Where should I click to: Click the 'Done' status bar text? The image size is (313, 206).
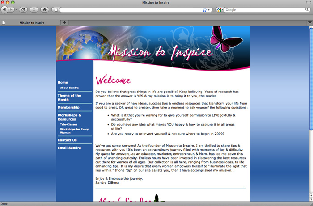4,204
